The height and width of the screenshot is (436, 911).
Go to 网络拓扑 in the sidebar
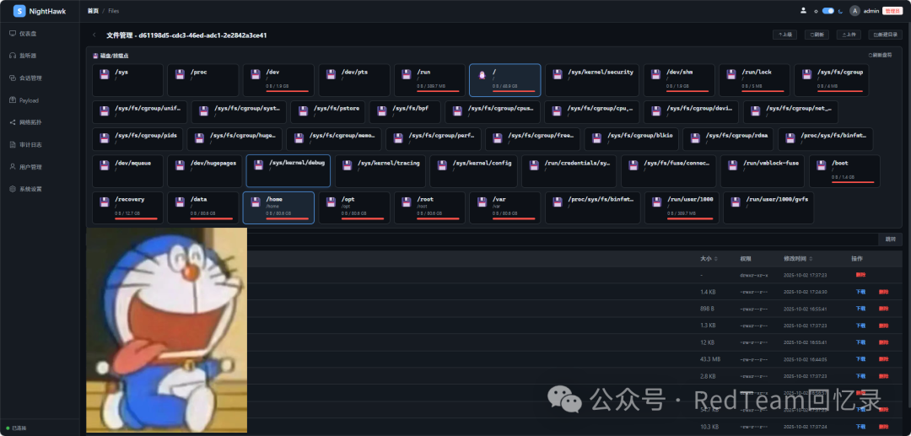pos(30,122)
